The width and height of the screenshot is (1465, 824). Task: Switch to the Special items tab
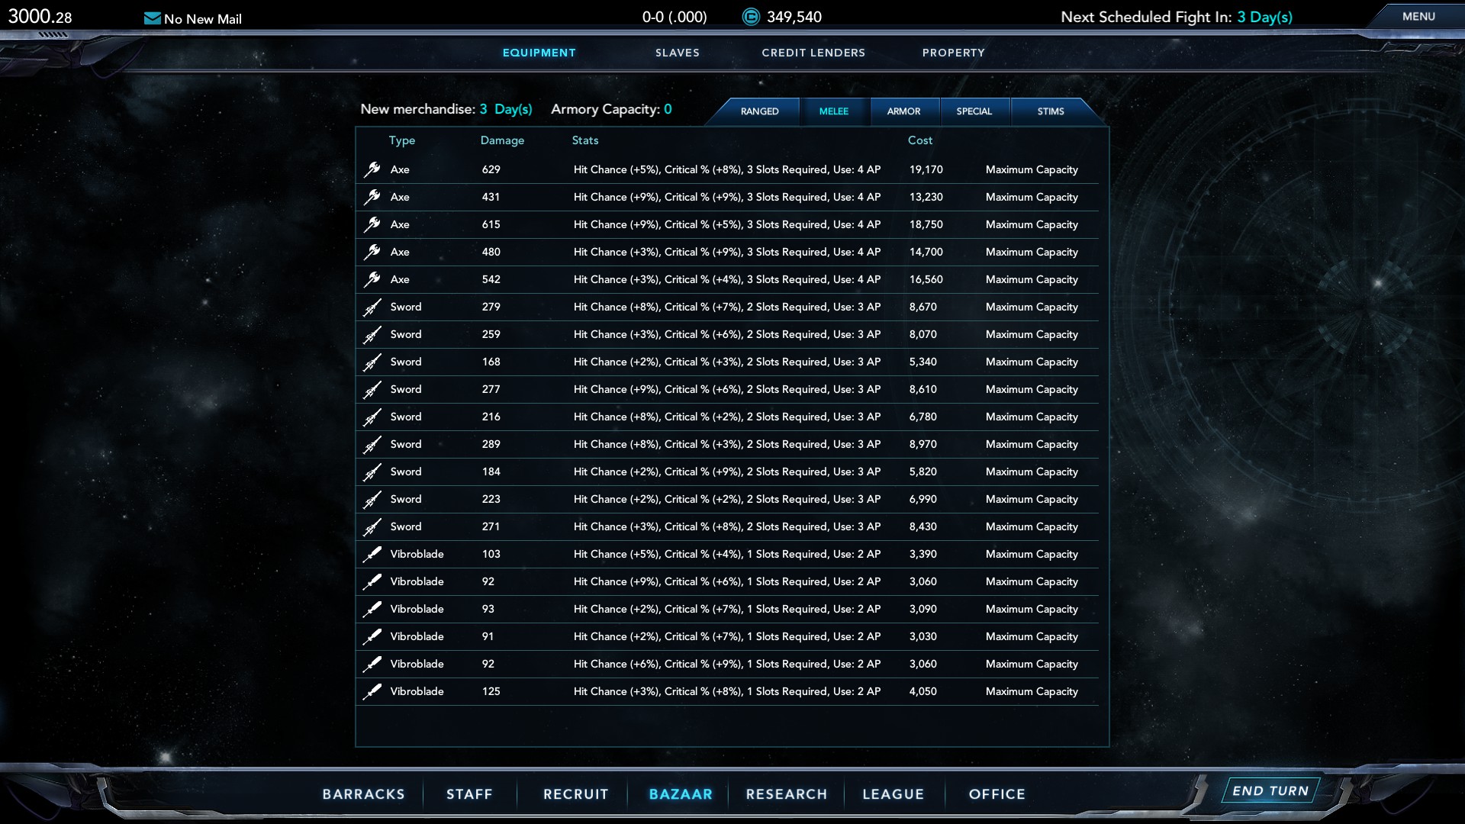pyautogui.click(x=974, y=111)
